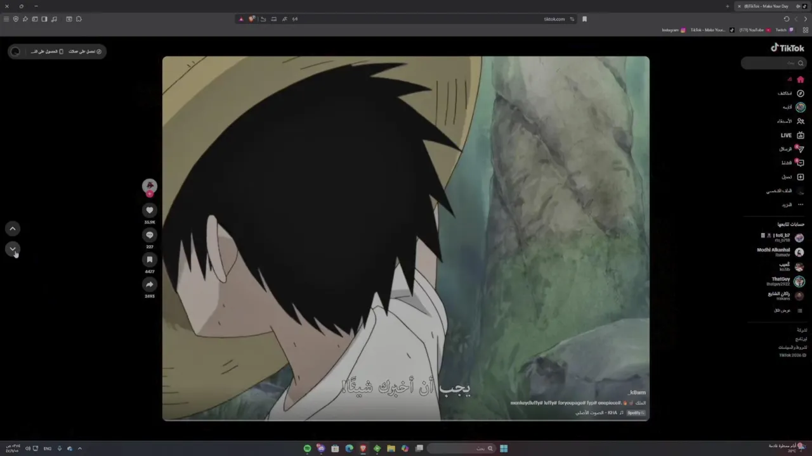This screenshot has width=812, height=456.
Task: Open the Friends sidebar icon
Action: [801, 121]
